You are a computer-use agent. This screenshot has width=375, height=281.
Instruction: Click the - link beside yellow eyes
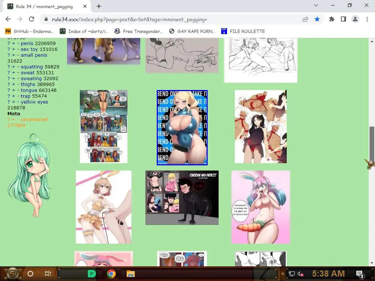point(18,102)
